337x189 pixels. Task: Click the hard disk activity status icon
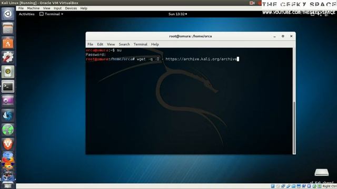273,186
